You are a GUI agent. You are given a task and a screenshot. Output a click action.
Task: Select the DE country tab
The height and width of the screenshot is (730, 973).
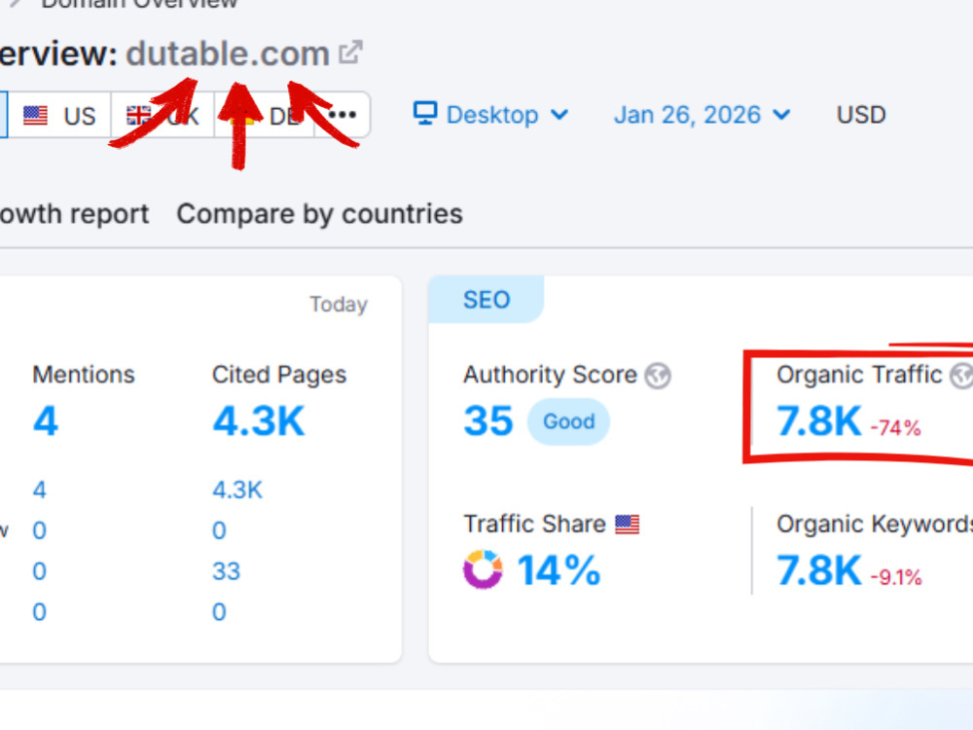(265, 116)
